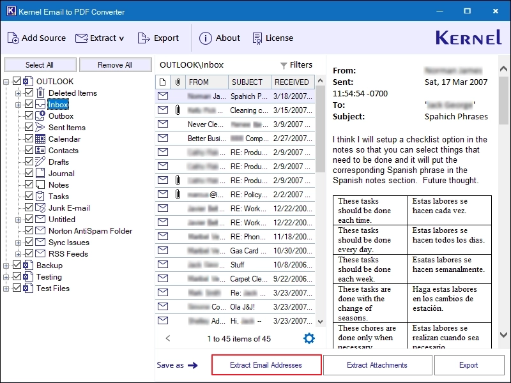The width and height of the screenshot is (511, 383).
Task: Toggle the Inbox folder checkbox
Action: point(29,104)
